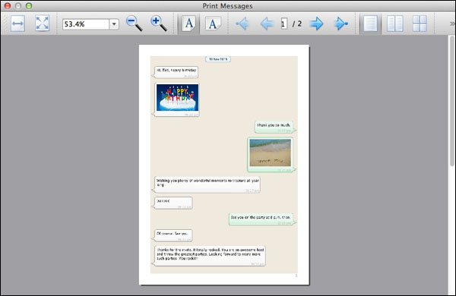This screenshot has height=296, width=456.
Task: Select portrait page orientation
Action: click(188, 24)
